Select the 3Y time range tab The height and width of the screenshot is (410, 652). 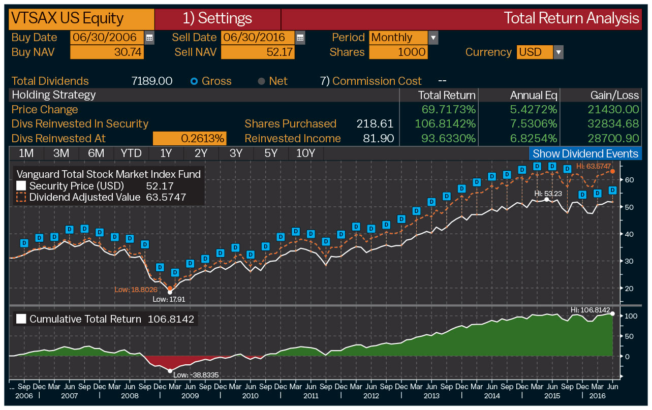point(236,153)
